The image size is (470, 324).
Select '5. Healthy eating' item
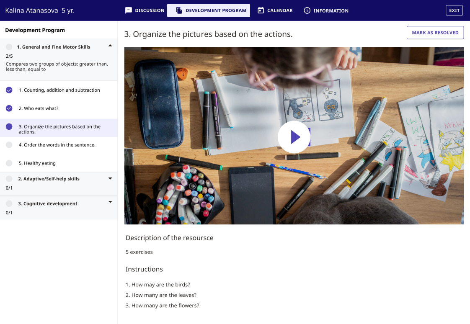tap(59, 163)
